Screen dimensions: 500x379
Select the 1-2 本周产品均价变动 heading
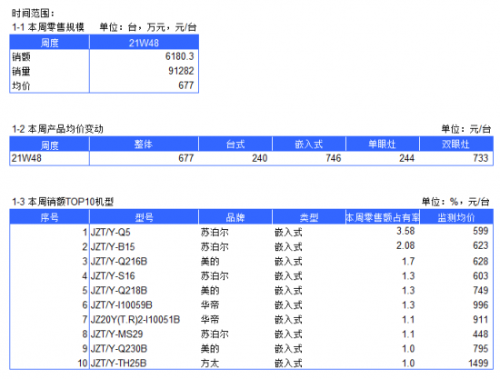point(57,129)
